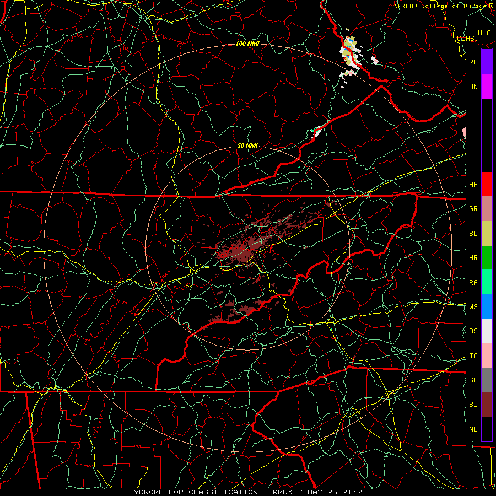
Task: Pick the dark green HR legend swatch
Action: tap(487, 258)
